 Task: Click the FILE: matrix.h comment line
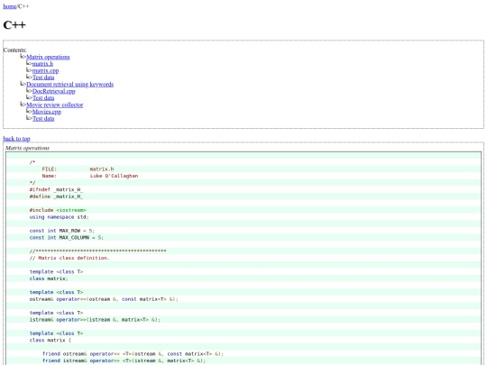[78, 169]
